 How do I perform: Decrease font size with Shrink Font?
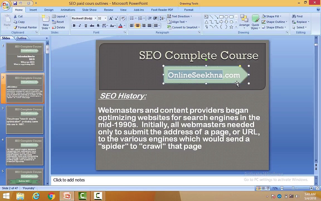116,18
